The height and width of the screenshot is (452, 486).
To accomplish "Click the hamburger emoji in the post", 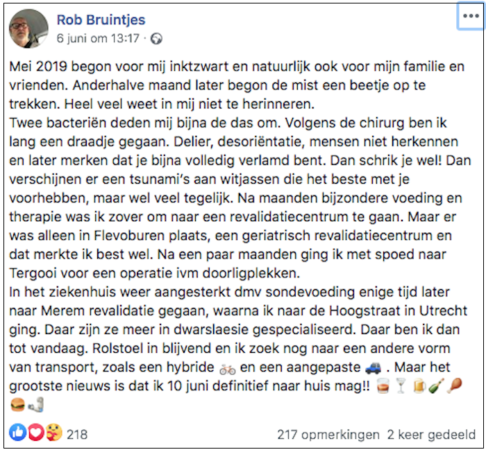I will click(x=17, y=403).
